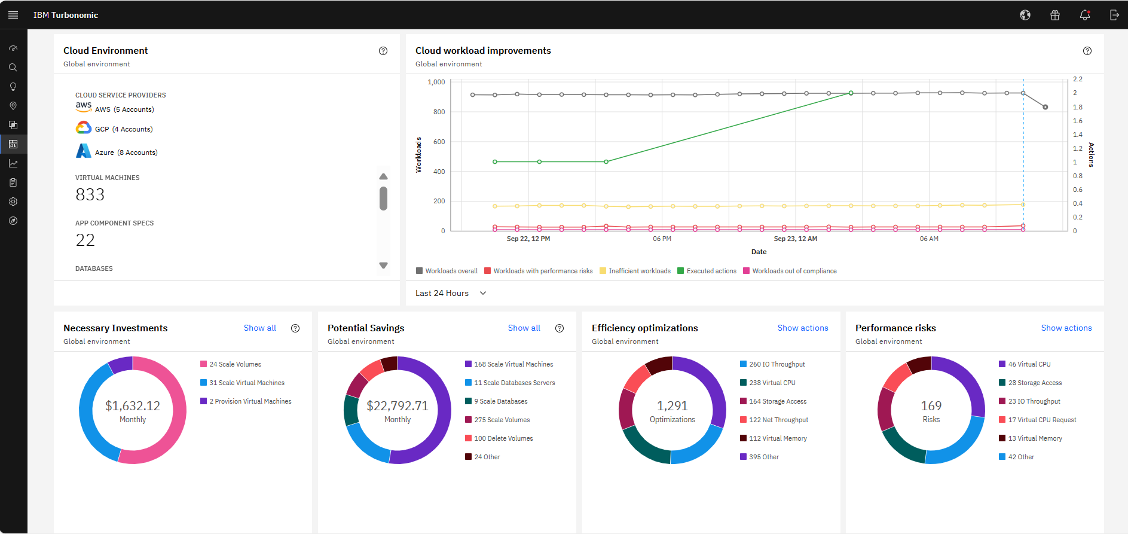Screen dimensions: 1128x534
Task: Toggle Workloads overall legend series
Action: pos(447,271)
